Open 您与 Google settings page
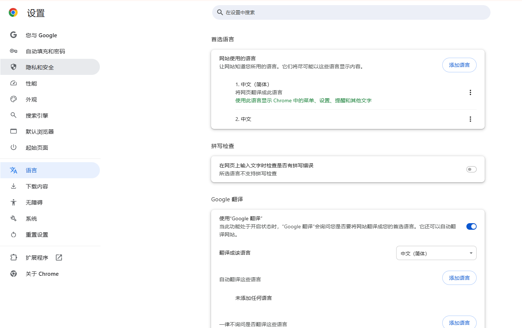Image resolution: width=522 pixels, height=328 pixels. pyautogui.click(x=50, y=35)
